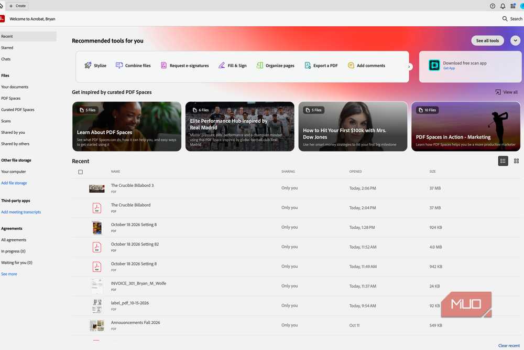Viewport: 524px width, 350px height.
Task: Switch recent files to list view
Action: 503,161
